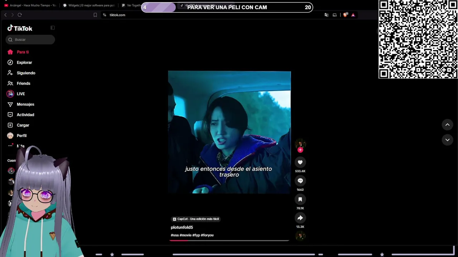Share the video with the arrow icon
Viewport: 458px width, 257px height.
point(300,218)
